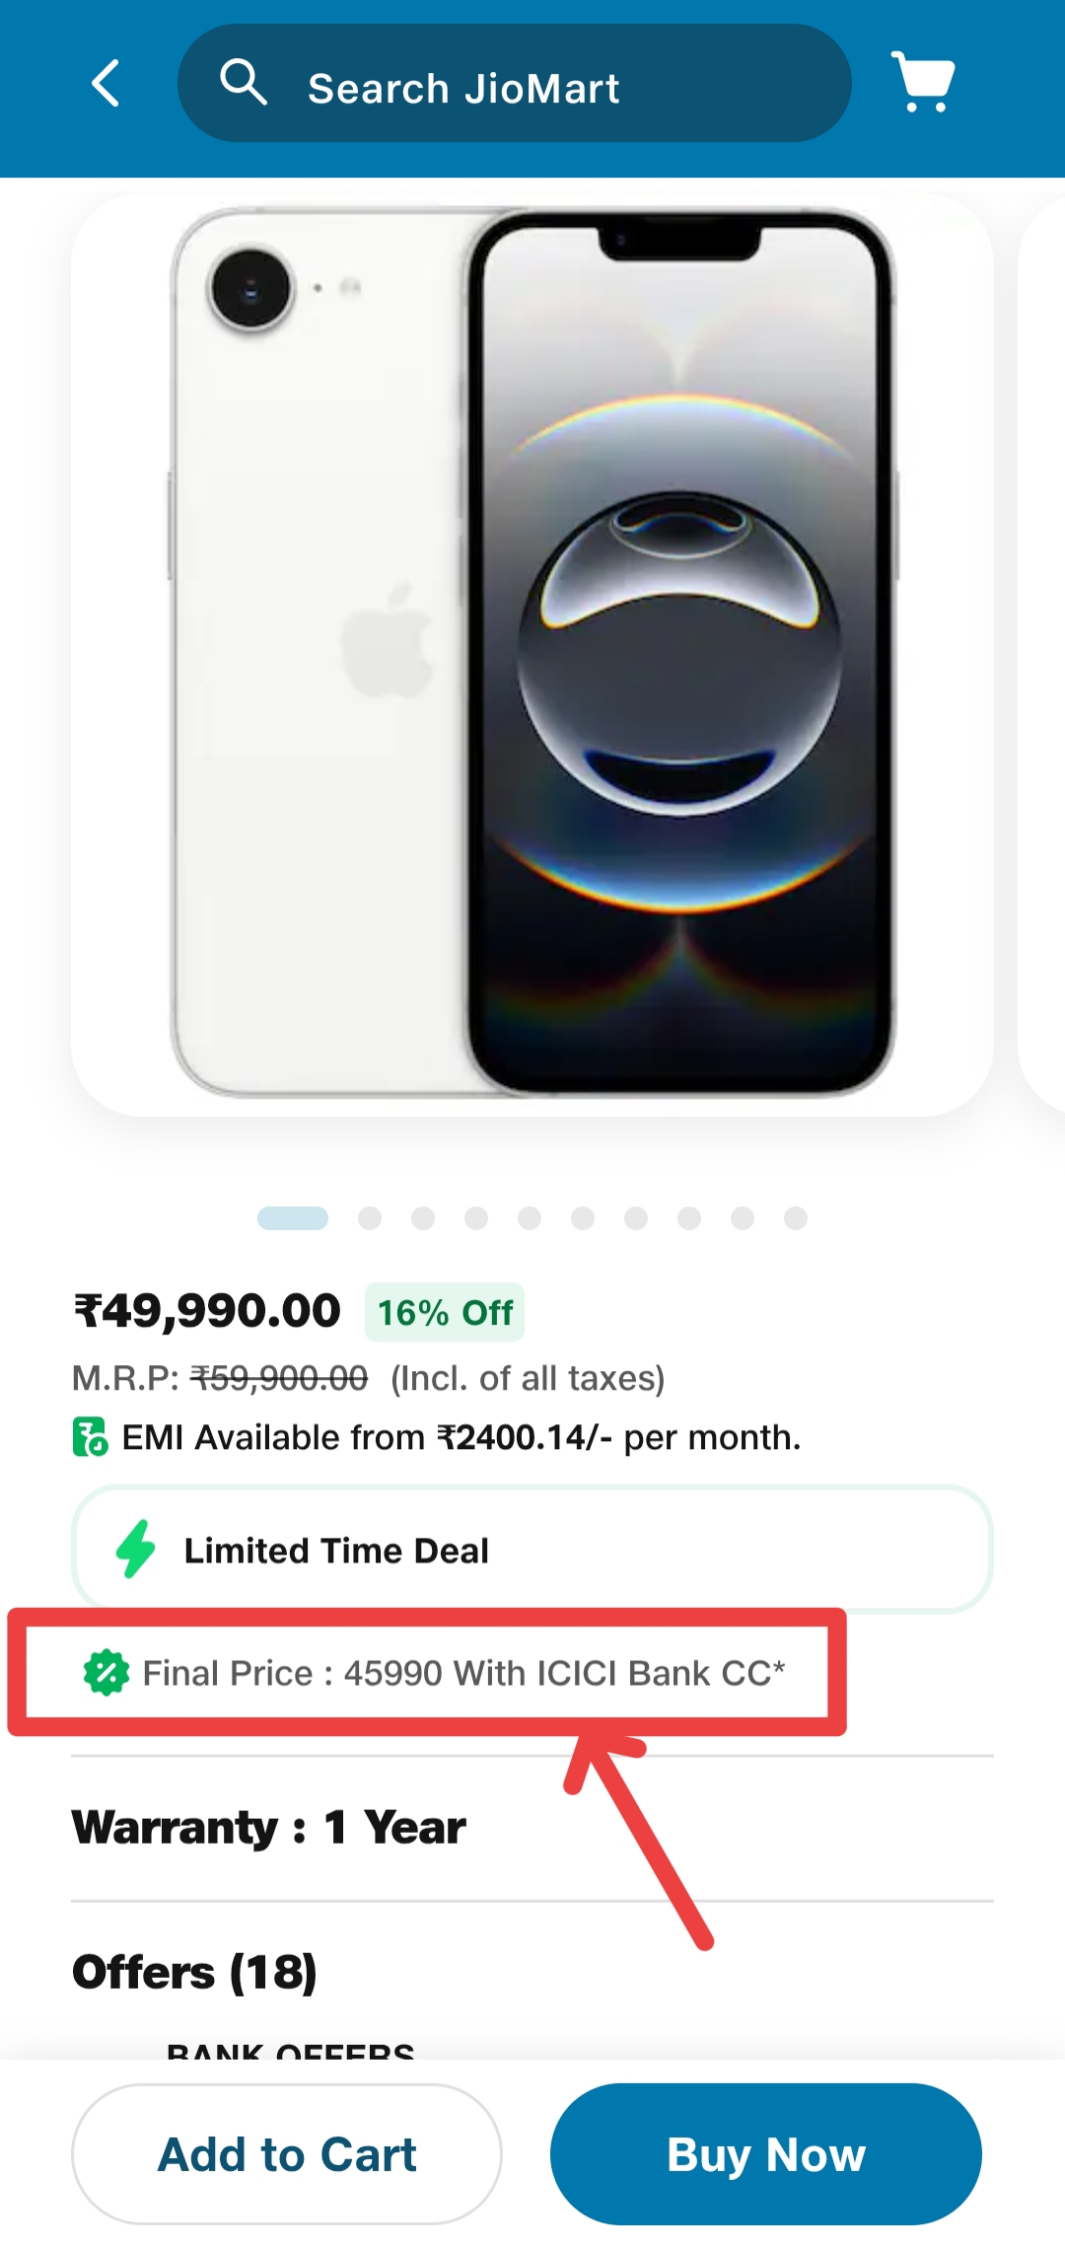Click the Add to Cart button
This screenshot has height=2249, width=1065.
[x=286, y=2153]
